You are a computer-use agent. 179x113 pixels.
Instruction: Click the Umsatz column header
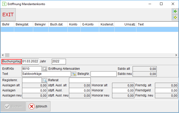coord(125,24)
